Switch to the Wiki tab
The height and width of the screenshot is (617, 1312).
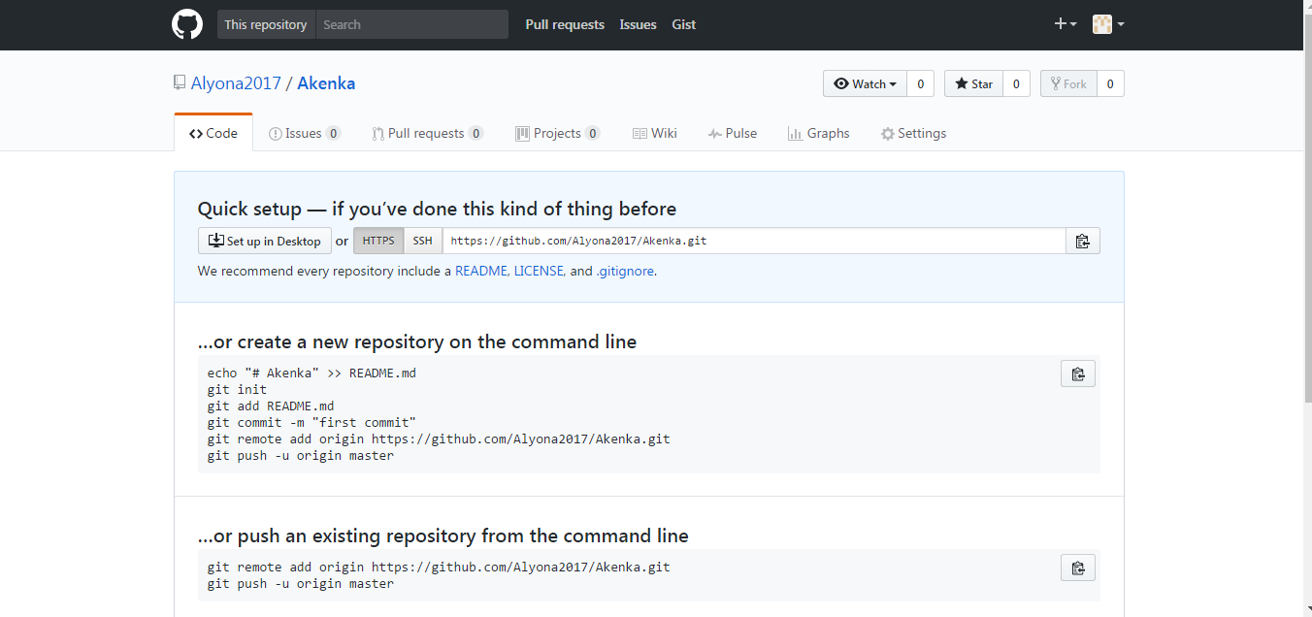pyautogui.click(x=654, y=133)
